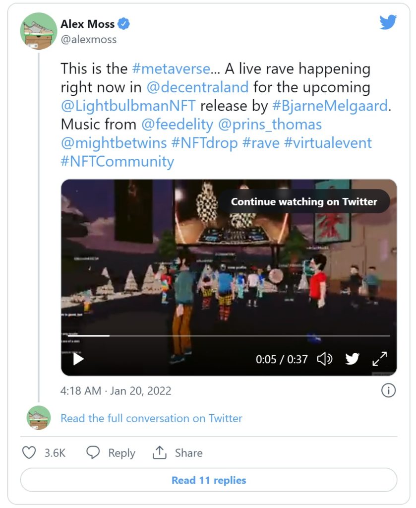Screen dimensions: 416x508
Task: Click the Reply speech bubble icon
Action: click(x=93, y=452)
